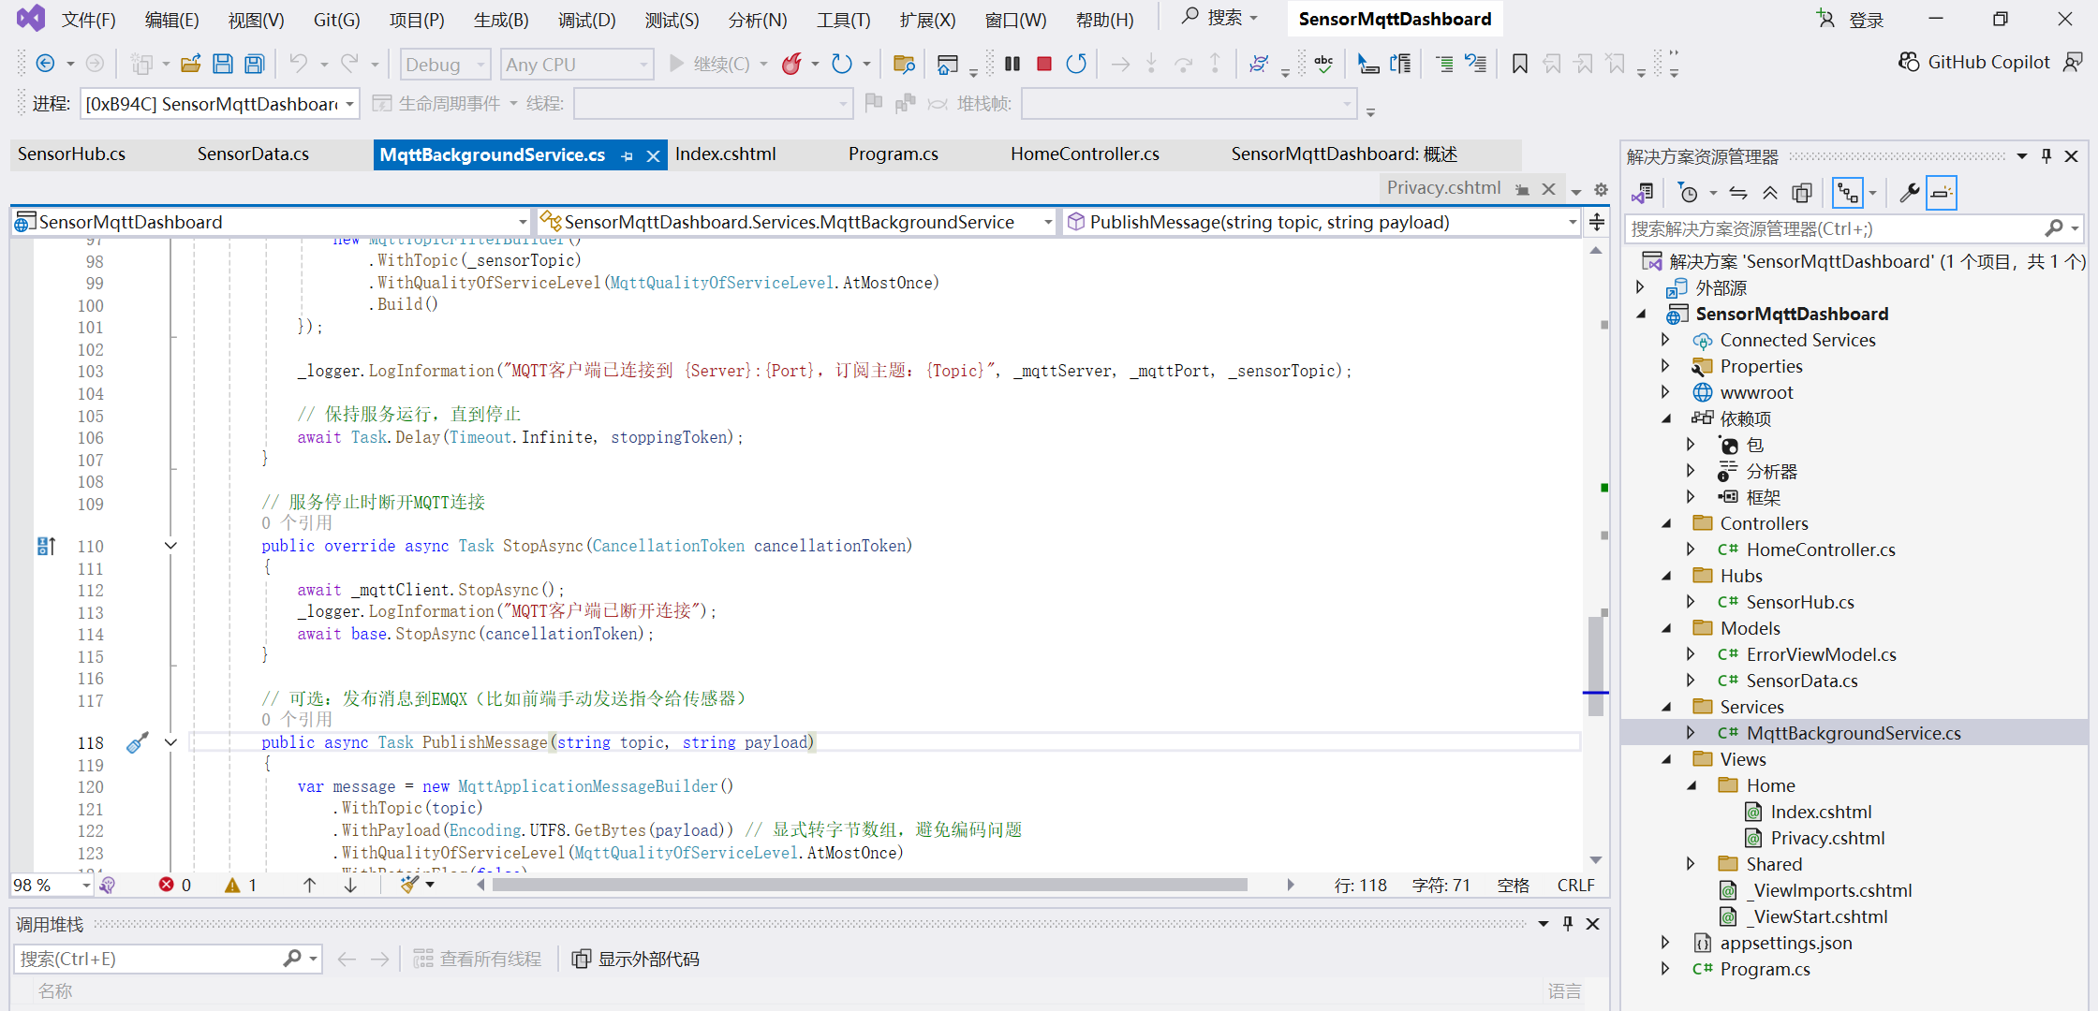Open the Solution Explorer properties wrench icon
Viewport: 2098px width, 1011px height.
click(1909, 193)
